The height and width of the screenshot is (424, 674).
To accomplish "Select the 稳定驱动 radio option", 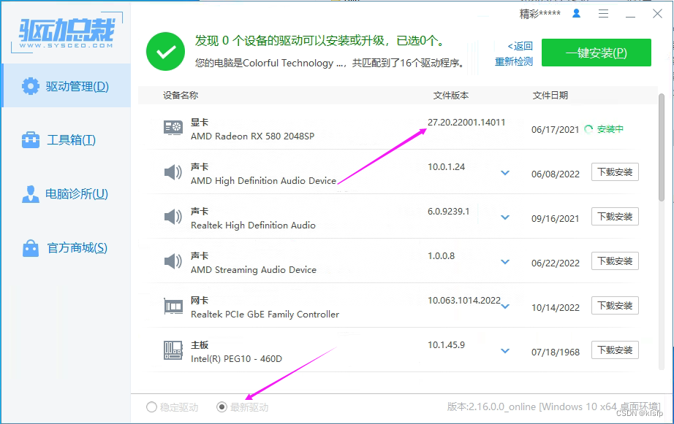I will tap(152, 408).
